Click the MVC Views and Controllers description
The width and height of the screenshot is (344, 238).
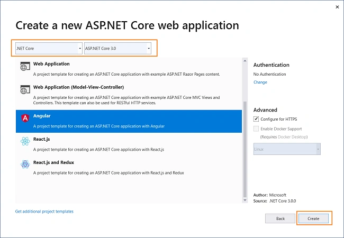pos(126,100)
